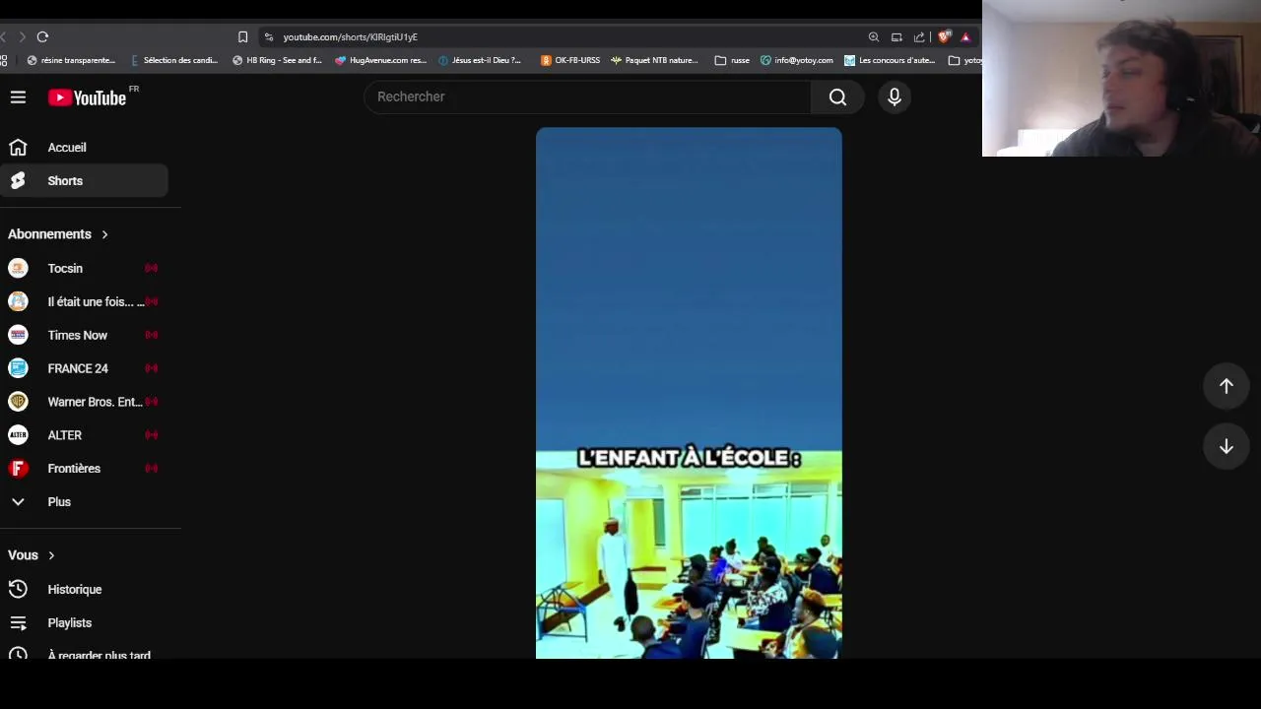Open Playlists in the sidebar
The width and height of the screenshot is (1261, 709).
pyautogui.click(x=84, y=622)
